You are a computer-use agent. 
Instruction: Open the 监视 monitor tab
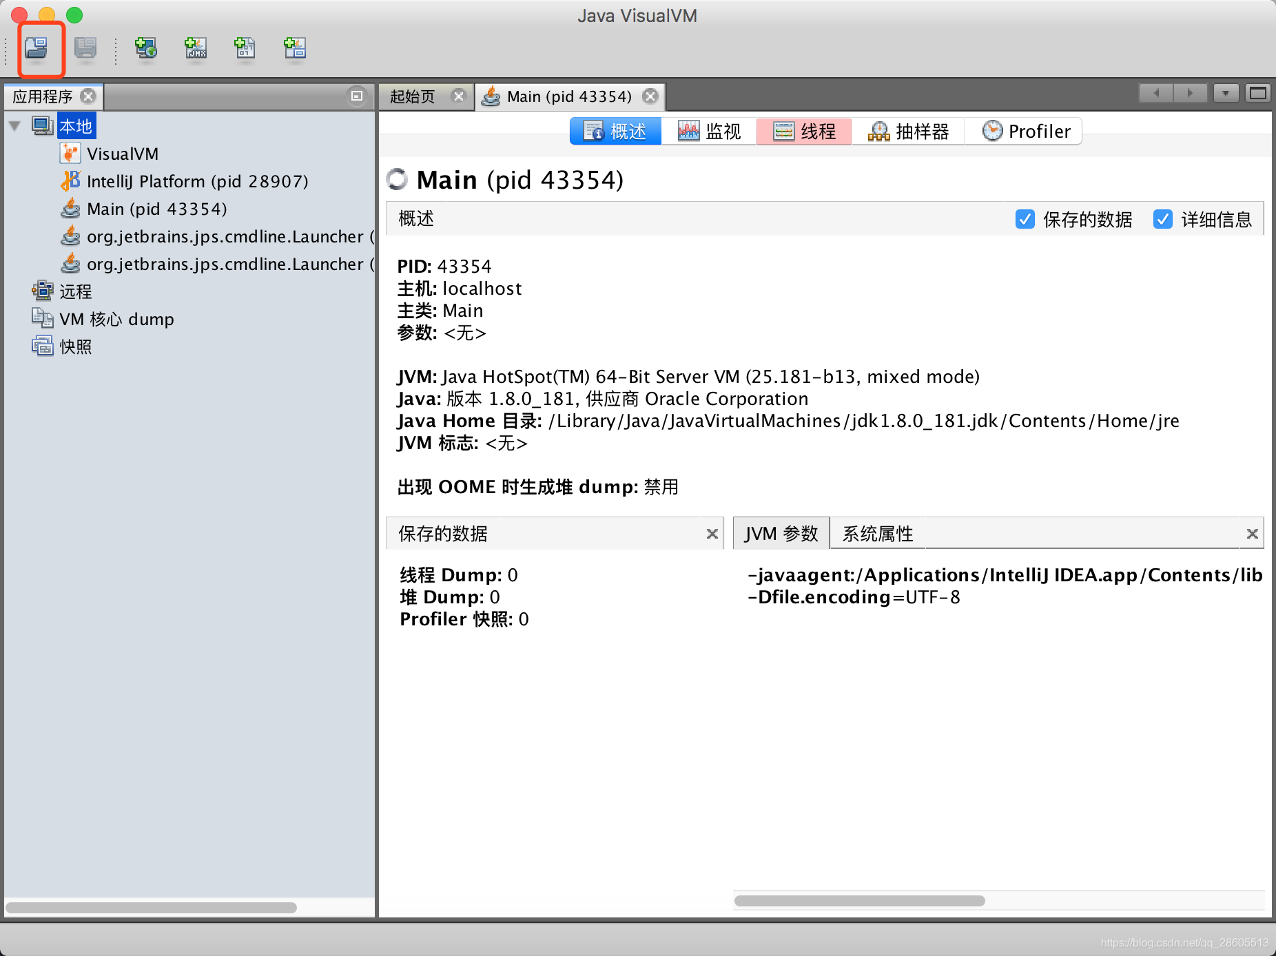pos(709,131)
